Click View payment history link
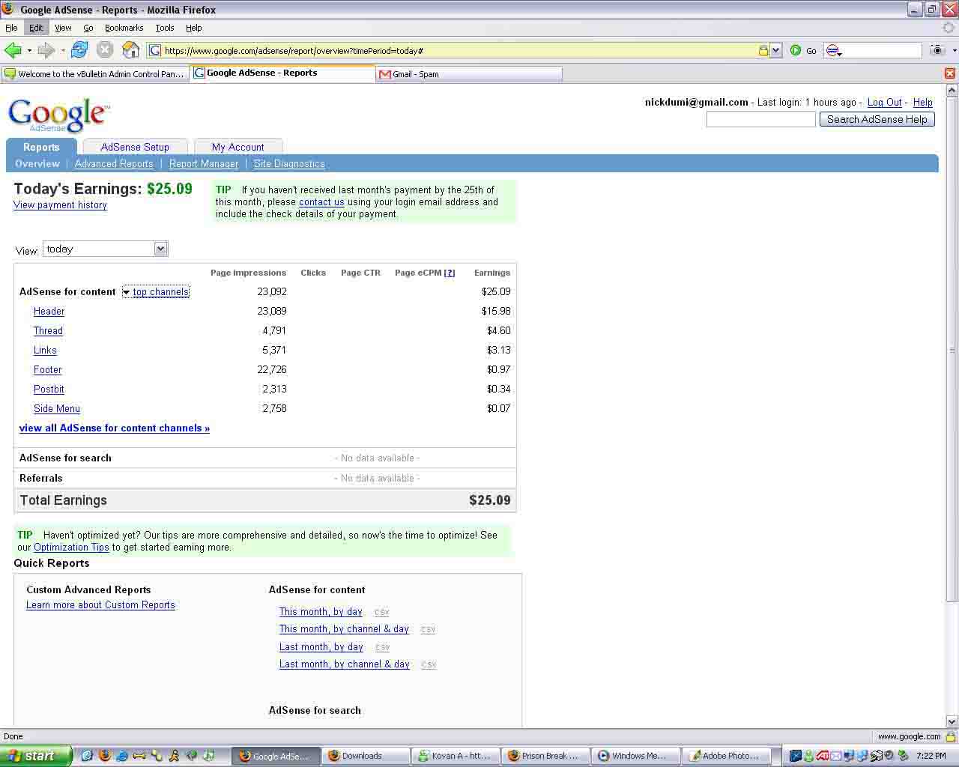Viewport: 959px width, 767px height. 60,205
